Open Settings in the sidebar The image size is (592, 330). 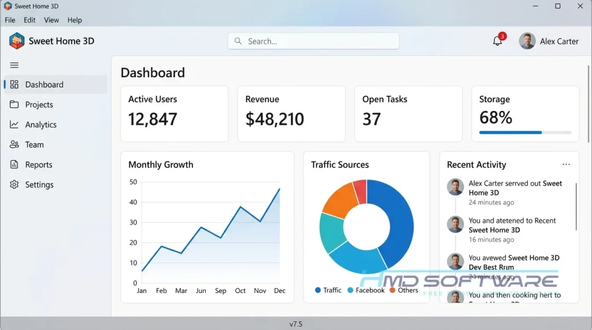[x=56, y=185]
